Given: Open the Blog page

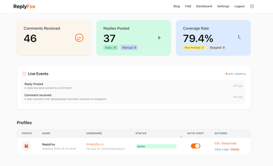Looking at the screenshot, I should [177, 6].
